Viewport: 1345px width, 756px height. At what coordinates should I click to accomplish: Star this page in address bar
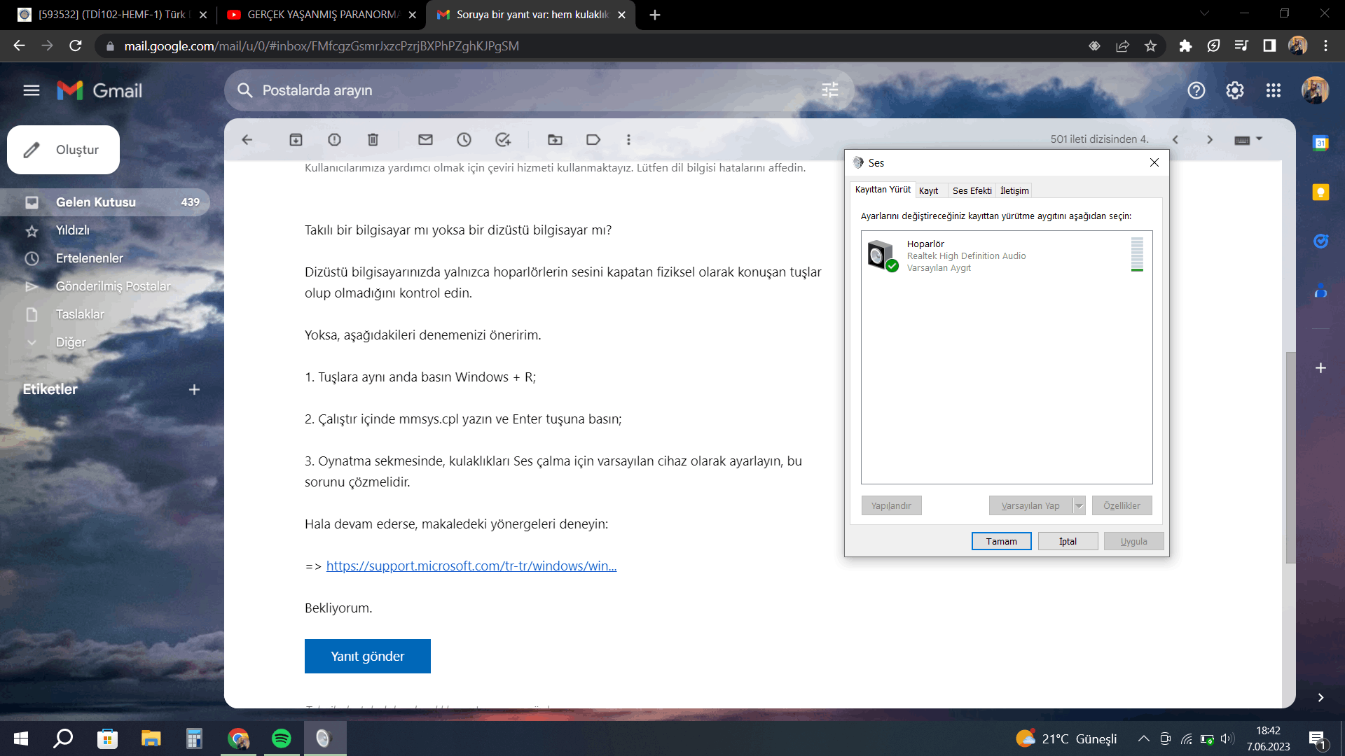tap(1150, 46)
